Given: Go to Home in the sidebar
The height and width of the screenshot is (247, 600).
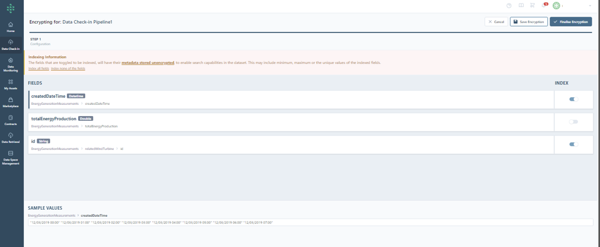Looking at the screenshot, I should pyautogui.click(x=11, y=27).
